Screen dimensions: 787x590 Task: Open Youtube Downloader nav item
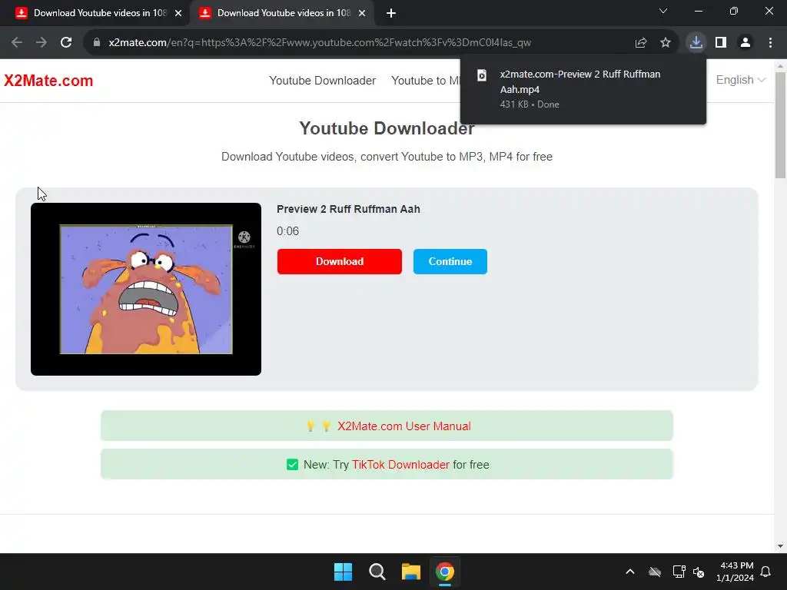322,81
